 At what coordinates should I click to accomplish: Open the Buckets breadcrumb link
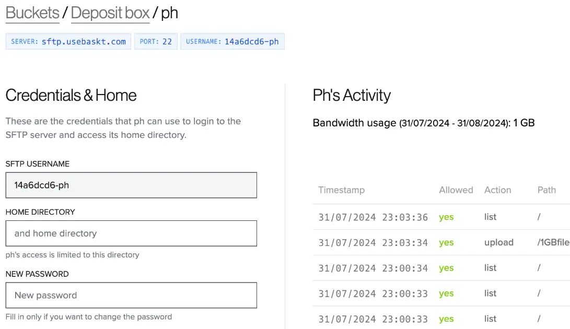pyautogui.click(x=32, y=13)
